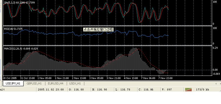This screenshot has width=221, height=104.
Task: Click the 0.00 level on MACD scale
Action: 215,70
